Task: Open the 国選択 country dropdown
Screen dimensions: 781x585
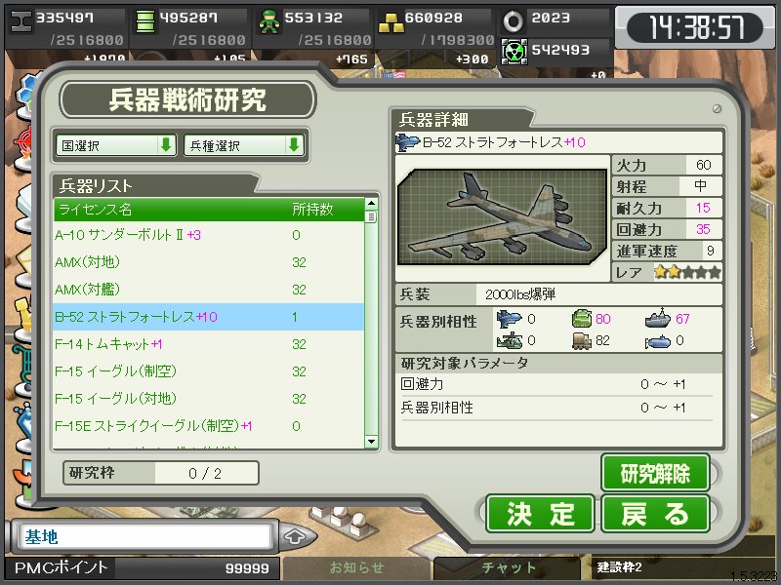Action: [x=116, y=145]
